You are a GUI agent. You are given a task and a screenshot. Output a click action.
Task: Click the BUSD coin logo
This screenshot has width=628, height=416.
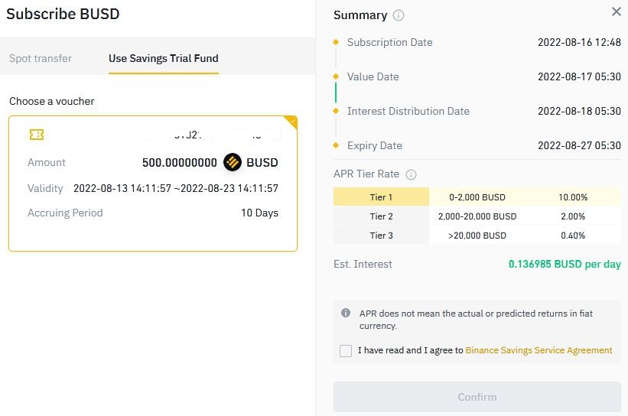(x=233, y=162)
